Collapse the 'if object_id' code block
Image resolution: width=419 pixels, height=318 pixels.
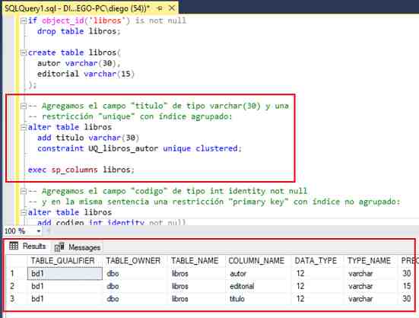pyautogui.click(x=24, y=21)
